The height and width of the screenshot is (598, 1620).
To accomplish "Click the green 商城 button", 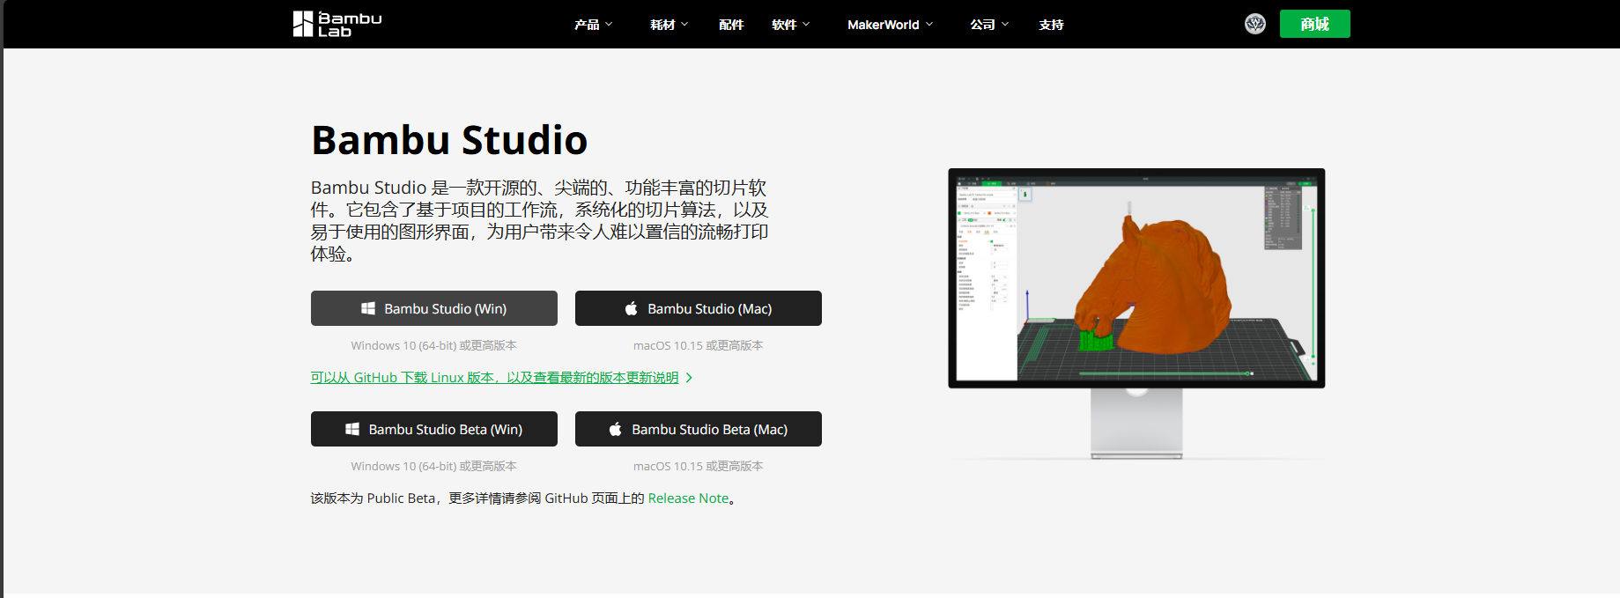I will coord(1314,24).
